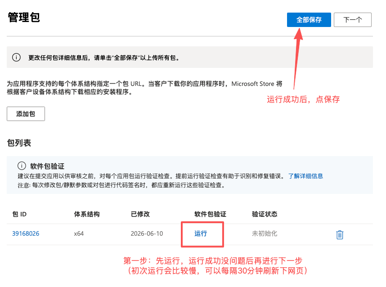
Task: Delete package 39168026 with trash icon
Action: [x=340, y=234]
